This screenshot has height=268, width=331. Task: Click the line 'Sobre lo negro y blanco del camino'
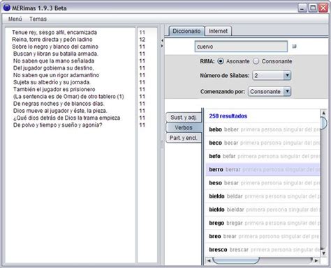click(55, 47)
